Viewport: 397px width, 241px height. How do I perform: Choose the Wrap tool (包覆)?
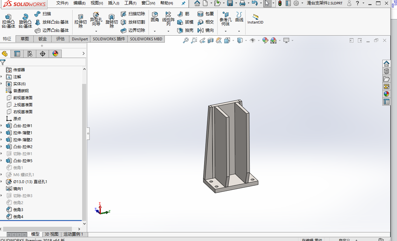point(205,14)
